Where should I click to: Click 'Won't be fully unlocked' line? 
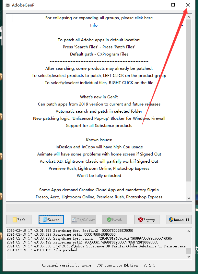(99, 175)
